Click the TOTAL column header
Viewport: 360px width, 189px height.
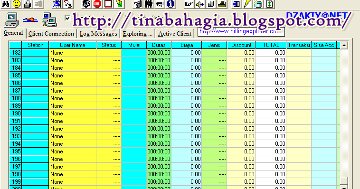[x=271, y=45]
